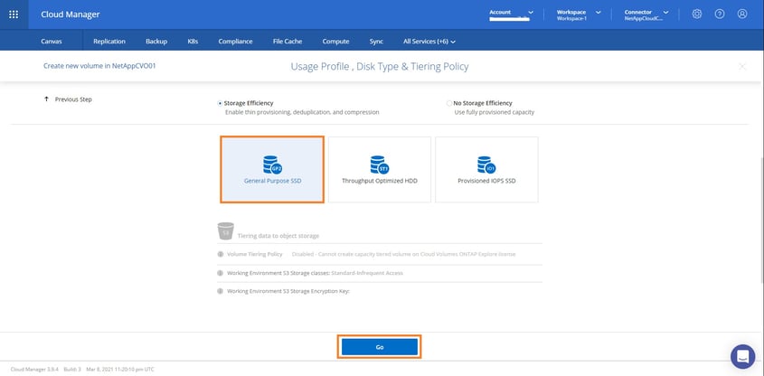Open the settings gear icon
This screenshot has height=376, width=764.
pos(696,14)
